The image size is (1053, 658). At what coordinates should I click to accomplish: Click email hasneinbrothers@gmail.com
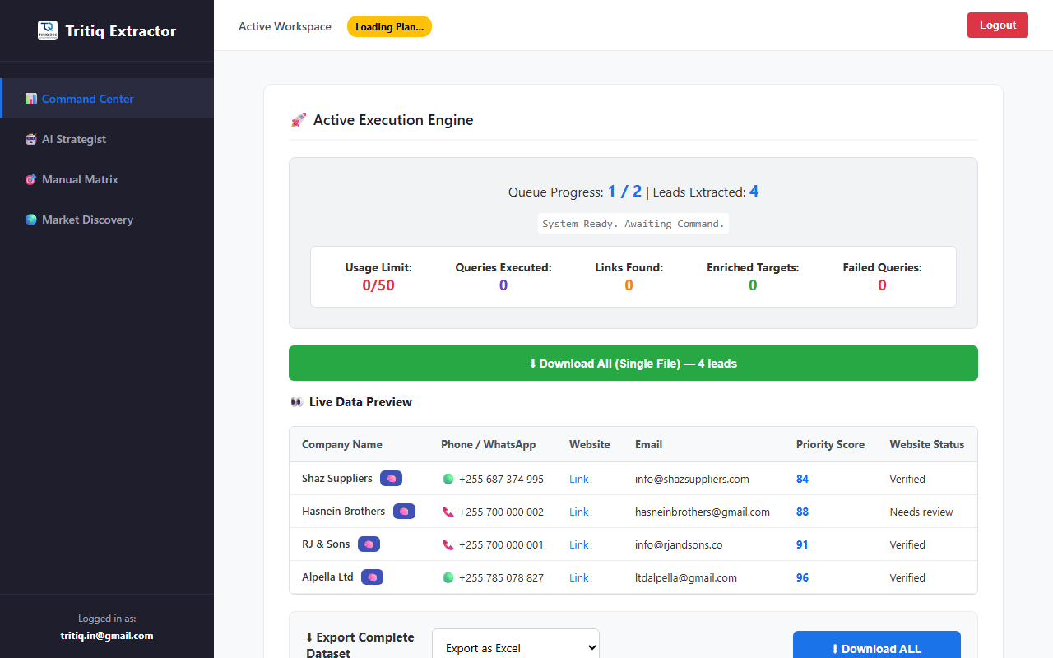point(703,512)
